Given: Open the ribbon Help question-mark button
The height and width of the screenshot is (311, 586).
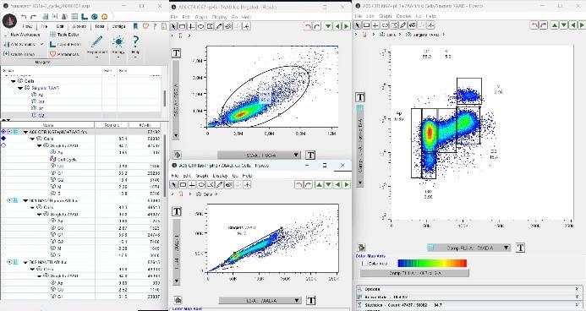Looking at the screenshot, I should (135, 45).
